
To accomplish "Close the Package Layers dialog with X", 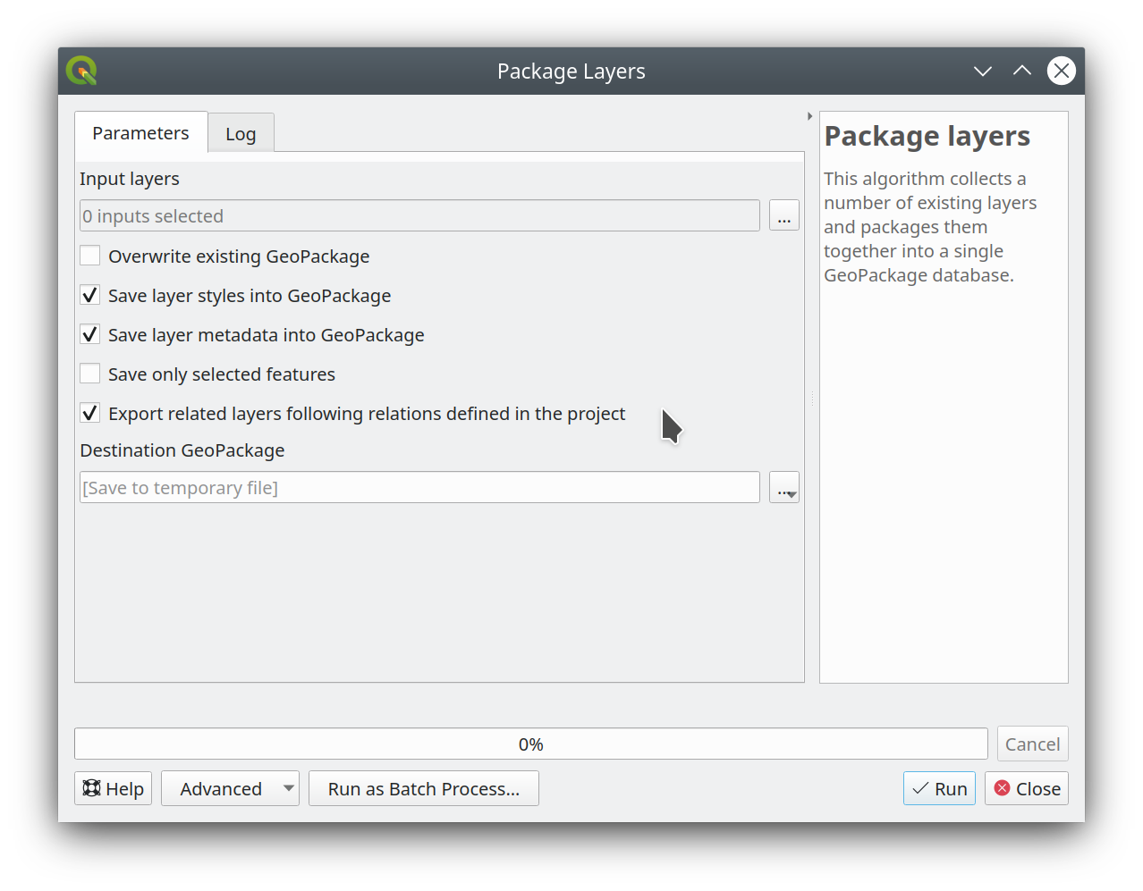I will coord(1061,71).
